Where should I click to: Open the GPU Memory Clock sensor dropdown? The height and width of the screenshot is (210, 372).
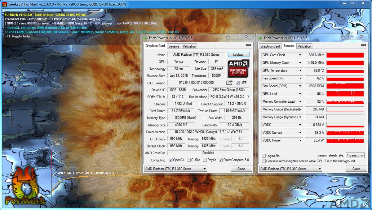pyautogui.click(x=300, y=63)
